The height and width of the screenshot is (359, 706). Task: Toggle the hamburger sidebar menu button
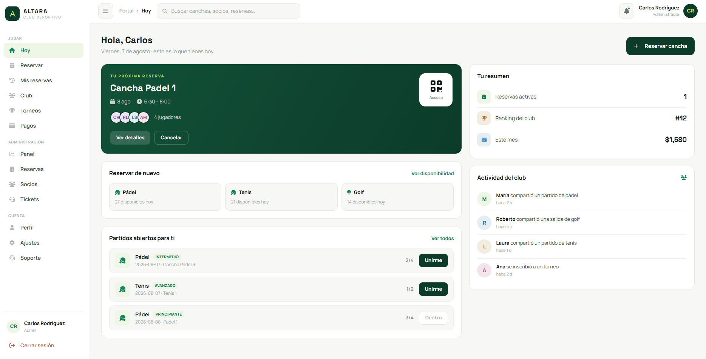coord(106,11)
